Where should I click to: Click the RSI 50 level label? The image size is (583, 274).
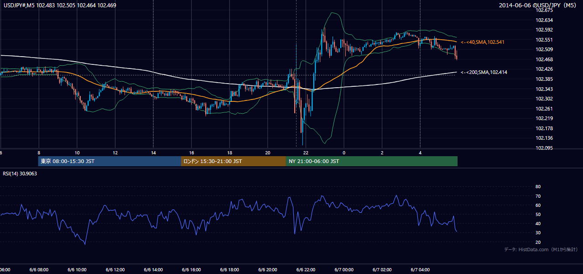pyautogui.click(x=538, y=214)
